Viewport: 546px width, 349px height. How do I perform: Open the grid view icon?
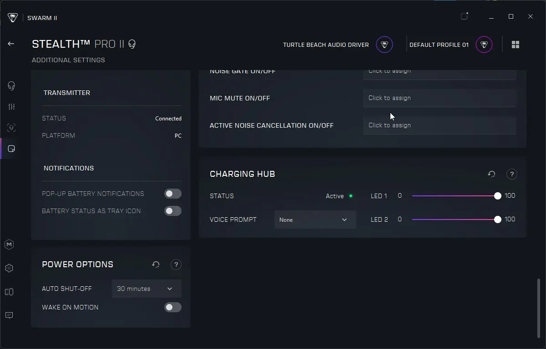tap(516, 45)
